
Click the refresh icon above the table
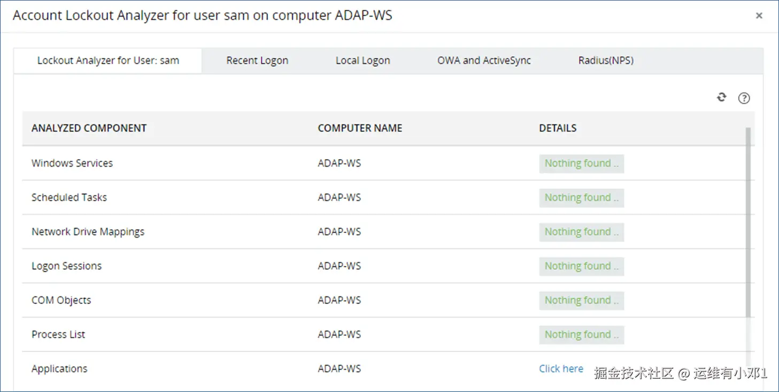[722, 97]
